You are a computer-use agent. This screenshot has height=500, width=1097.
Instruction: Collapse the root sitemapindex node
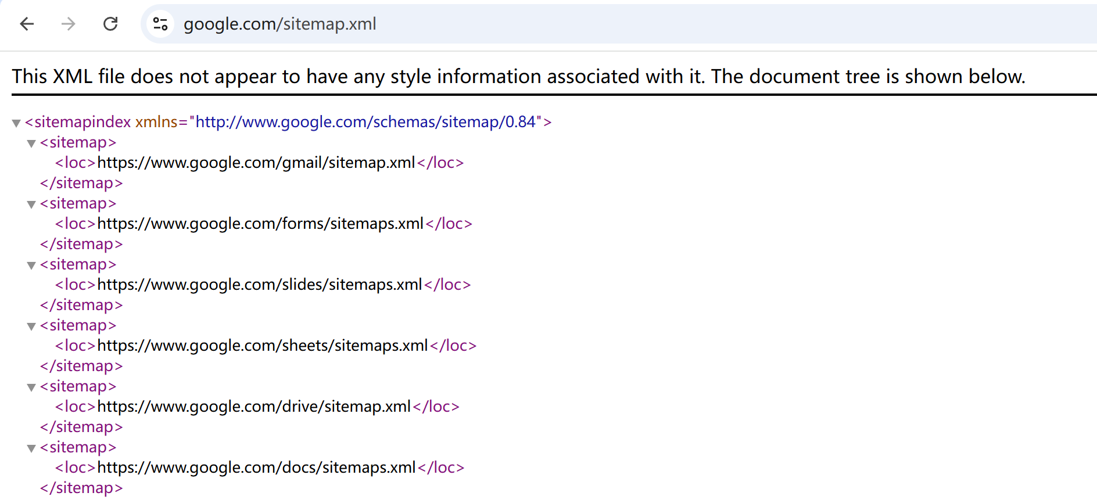pyautogui.click(x=16, y=123)
